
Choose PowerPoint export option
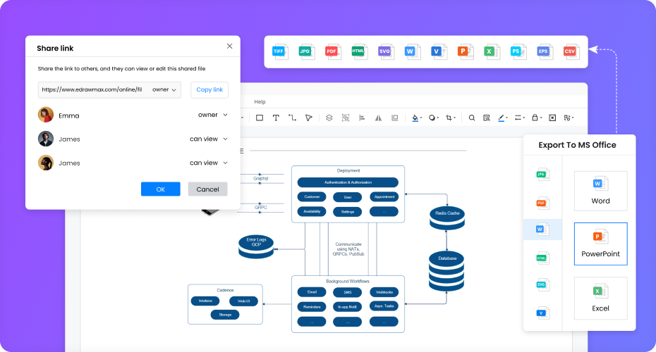click(600, 244)
